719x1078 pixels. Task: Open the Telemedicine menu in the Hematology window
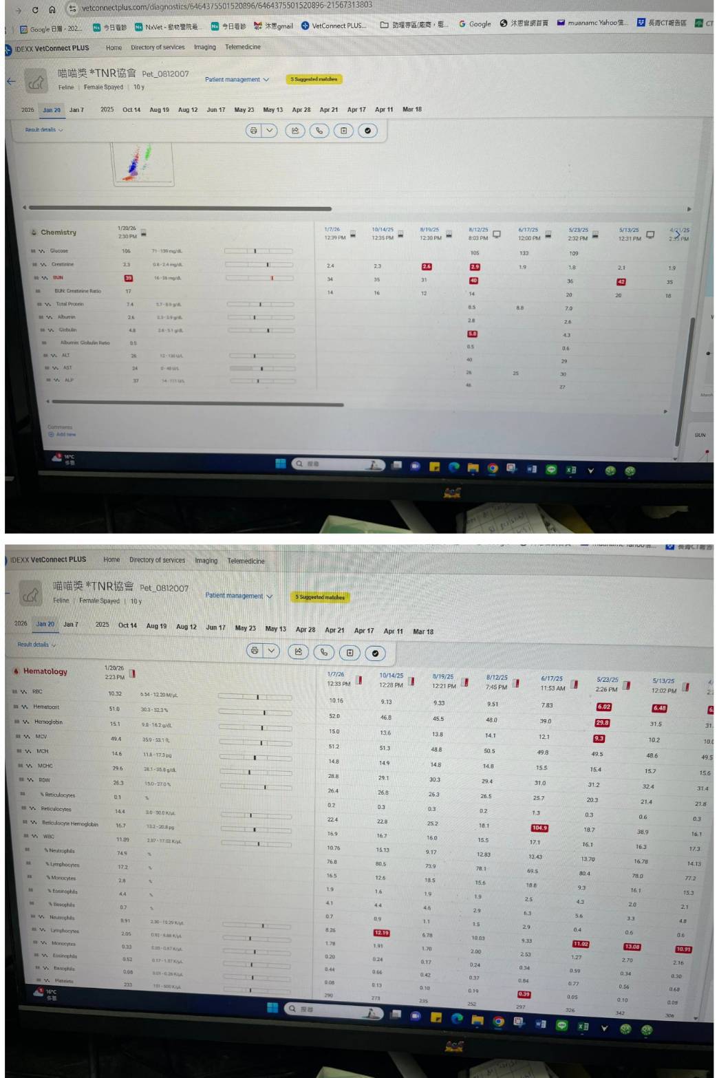[x=246, y=561]
